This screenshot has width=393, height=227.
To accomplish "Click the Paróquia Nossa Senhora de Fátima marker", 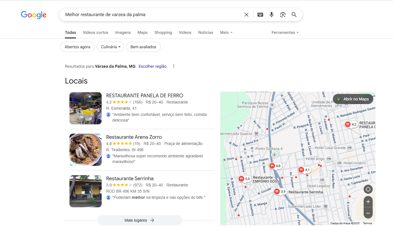I will point(272,105).
